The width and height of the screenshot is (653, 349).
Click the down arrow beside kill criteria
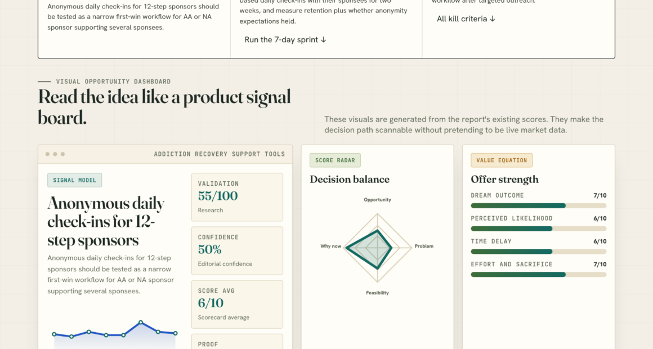pos(492,19)
